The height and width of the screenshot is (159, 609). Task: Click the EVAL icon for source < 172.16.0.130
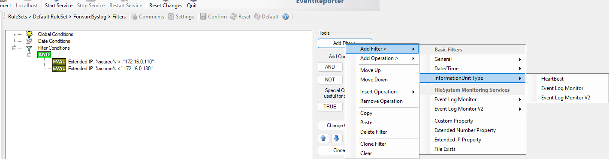pos(59,69)
